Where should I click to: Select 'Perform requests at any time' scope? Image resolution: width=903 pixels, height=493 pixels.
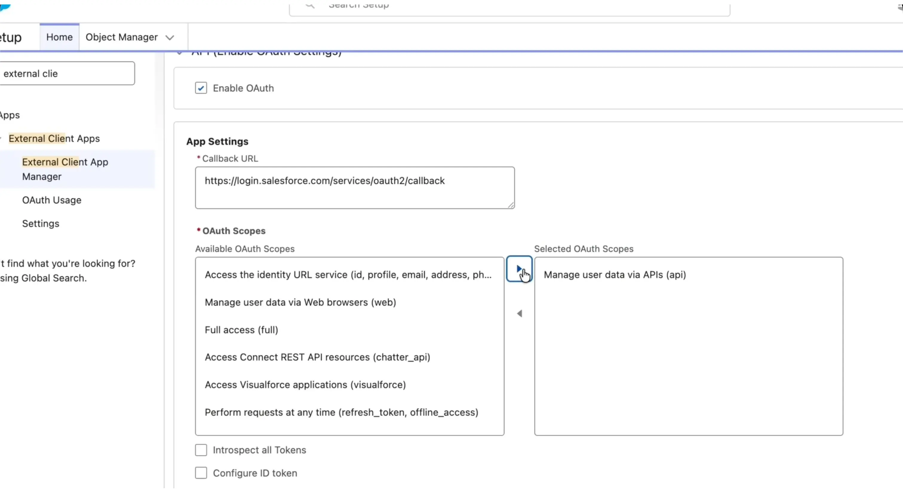(349, 412)
